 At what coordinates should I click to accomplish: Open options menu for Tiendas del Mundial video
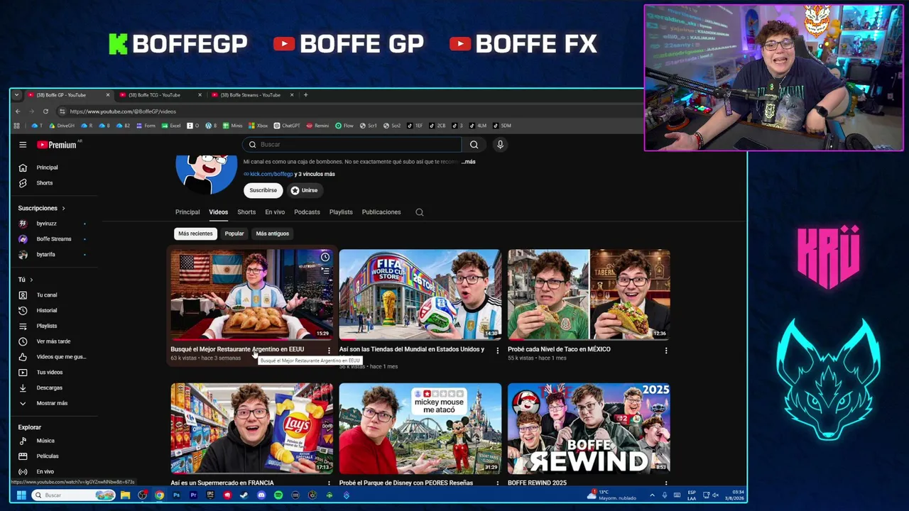coord(497,351)
